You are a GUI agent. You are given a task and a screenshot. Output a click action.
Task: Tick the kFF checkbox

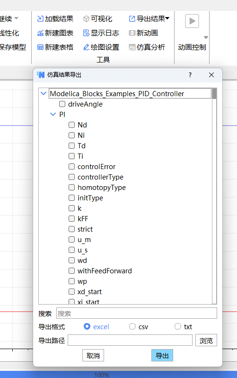point(71,218)
